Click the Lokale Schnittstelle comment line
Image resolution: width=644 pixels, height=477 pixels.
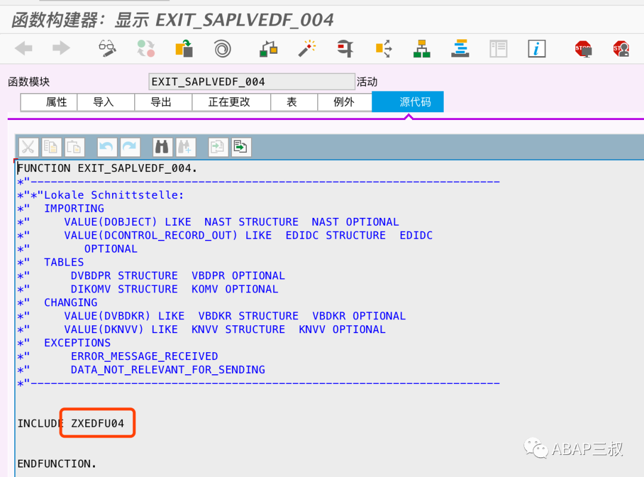click(101, 195)
